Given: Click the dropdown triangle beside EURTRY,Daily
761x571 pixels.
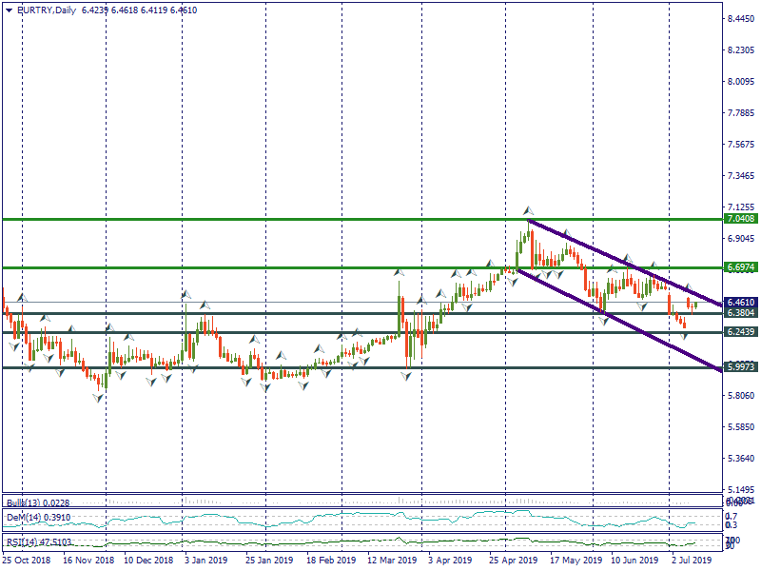Looking at the screenshot, I should pyautogui.click(x=9, y=9).
